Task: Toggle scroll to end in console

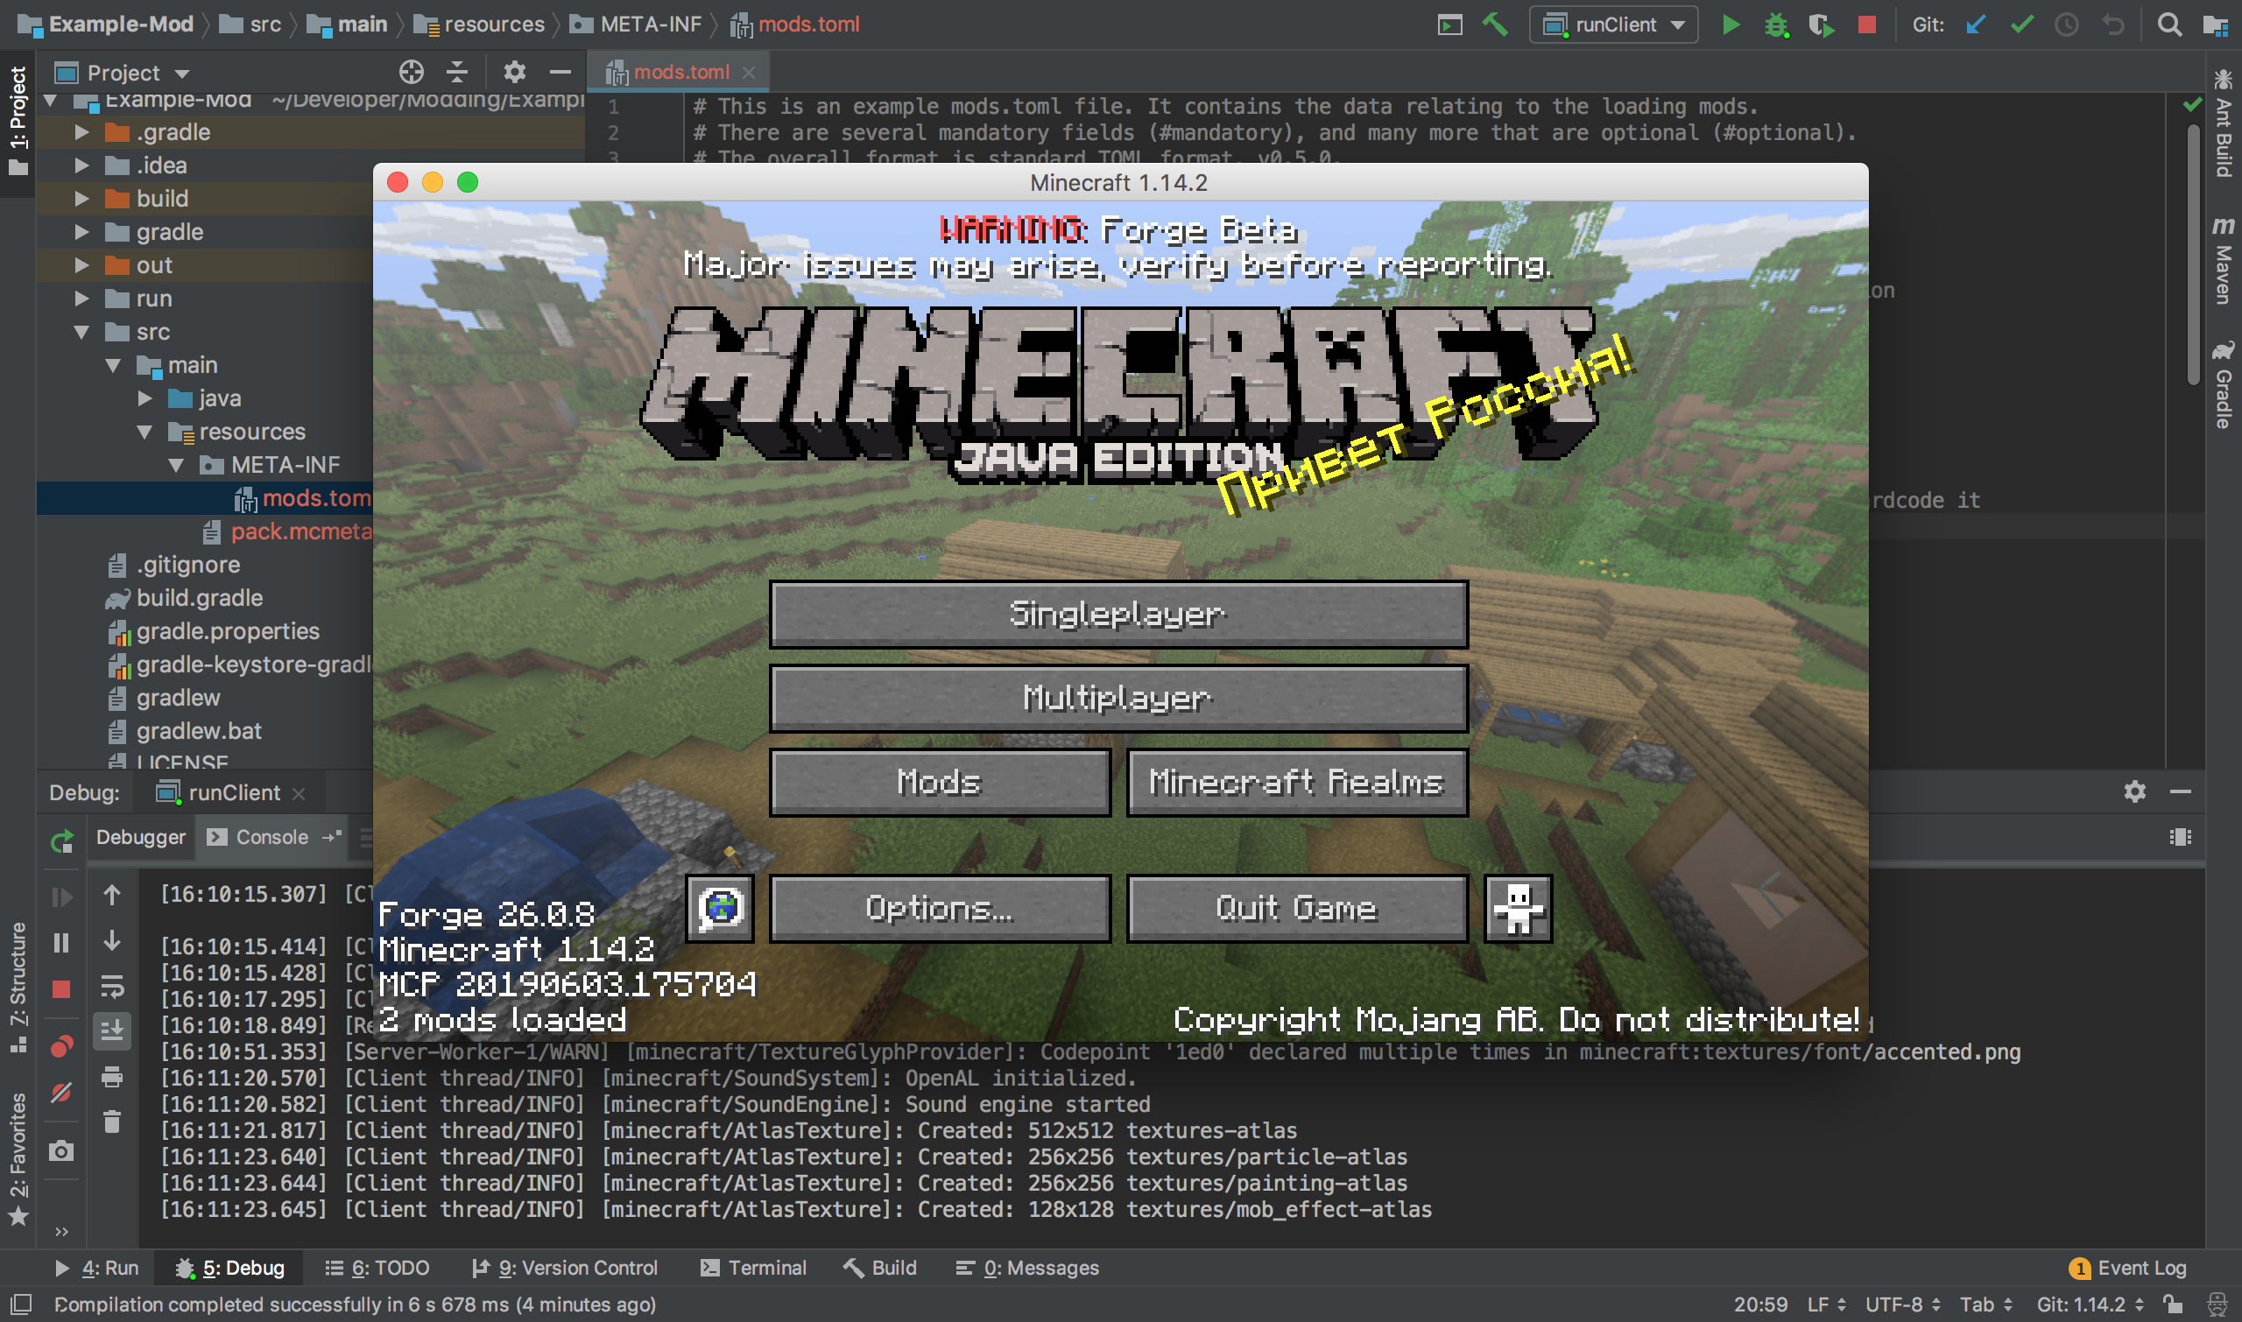Action: 112,1030
